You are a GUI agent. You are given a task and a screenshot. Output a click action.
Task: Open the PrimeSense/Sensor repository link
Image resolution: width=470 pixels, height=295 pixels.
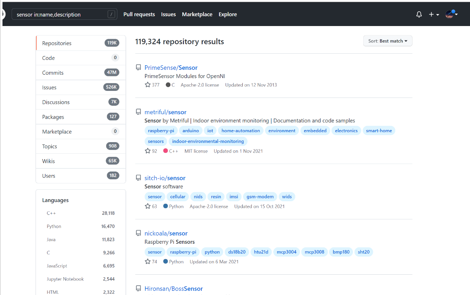coord(171,68)
